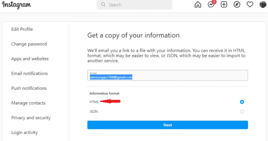
Task: Go to Privacy and security
Action: 31,118
